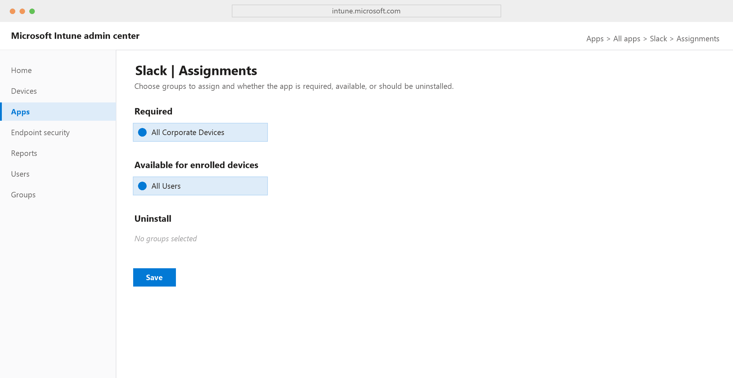
Task: Click the Required section heading
Action: [153, 111]
